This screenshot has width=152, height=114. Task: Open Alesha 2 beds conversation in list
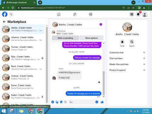pyautogui.click(x=23, y=29)
